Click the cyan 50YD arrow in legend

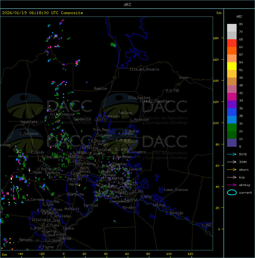pyautogui.click(x=232, y=154)
